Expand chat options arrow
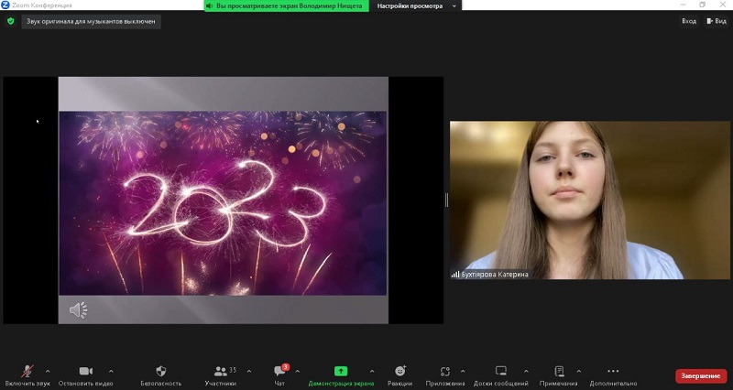The height and width of the screenshot is (390, 733). tap(297, 372)
